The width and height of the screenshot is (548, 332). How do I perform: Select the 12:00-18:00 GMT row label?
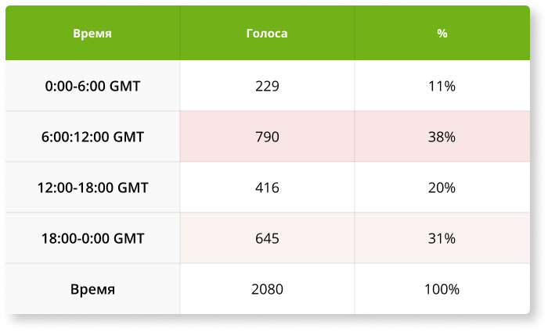92,187
